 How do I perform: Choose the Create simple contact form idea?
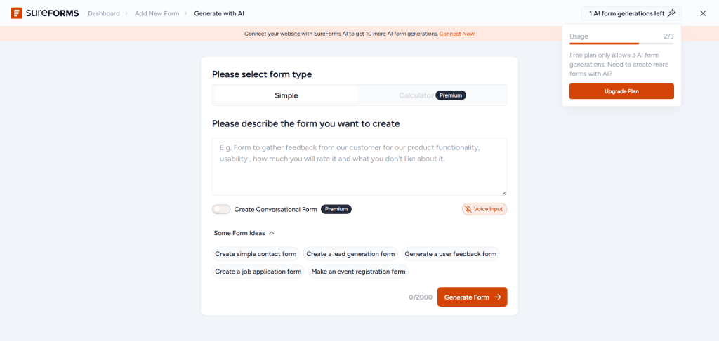[256, 254]
